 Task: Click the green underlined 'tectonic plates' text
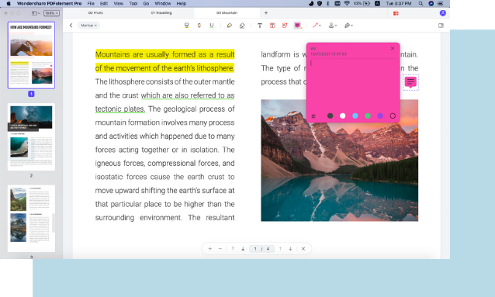point(120,109)
